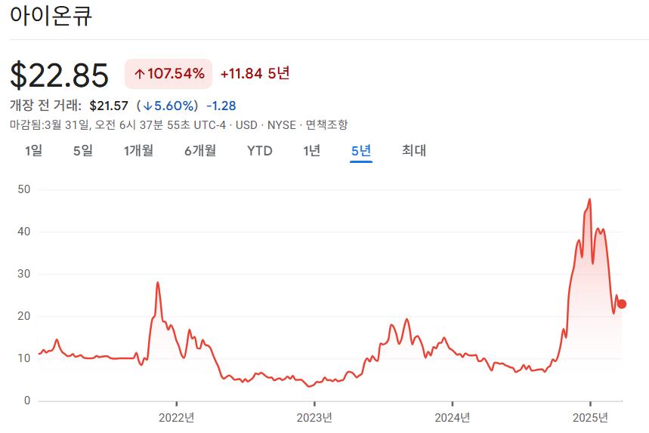Screen dimensions: 649x433
Task: Select the 5년 range tab
Action: tap(361, 151)
